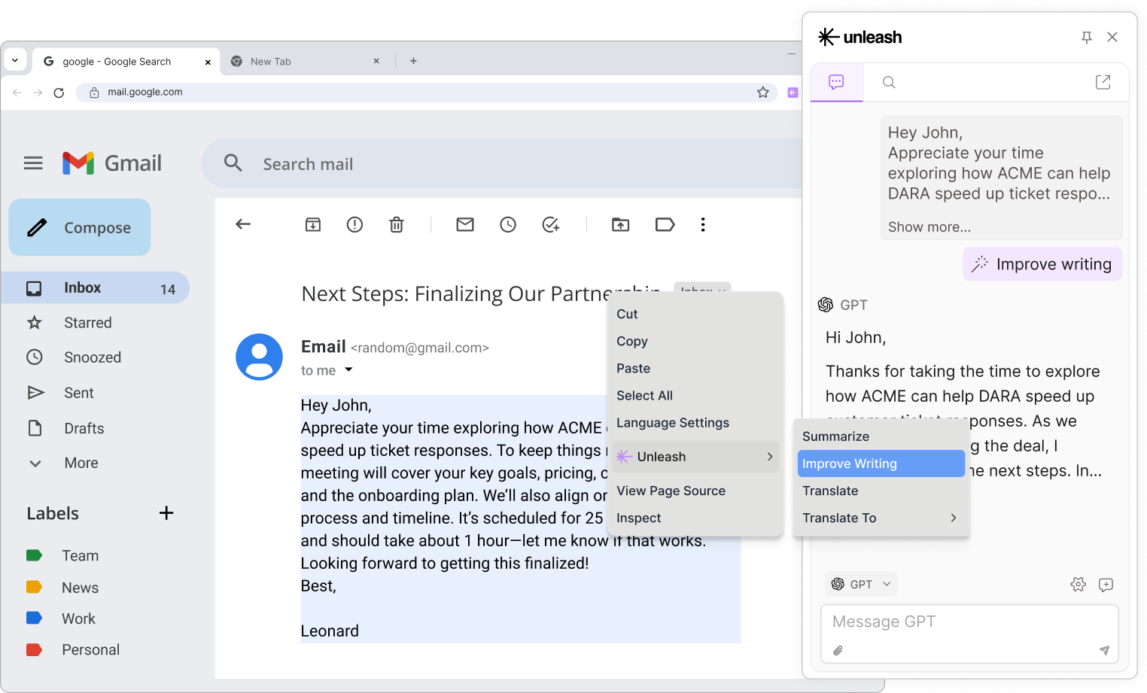
Task: Open the Unleash panel in a new window
Action: click(1103, 82)
